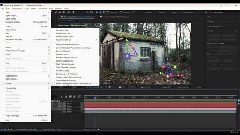Screen dimensions: 240x135
Task: Click the current timecode under viewer
Action: coord(132,87)
